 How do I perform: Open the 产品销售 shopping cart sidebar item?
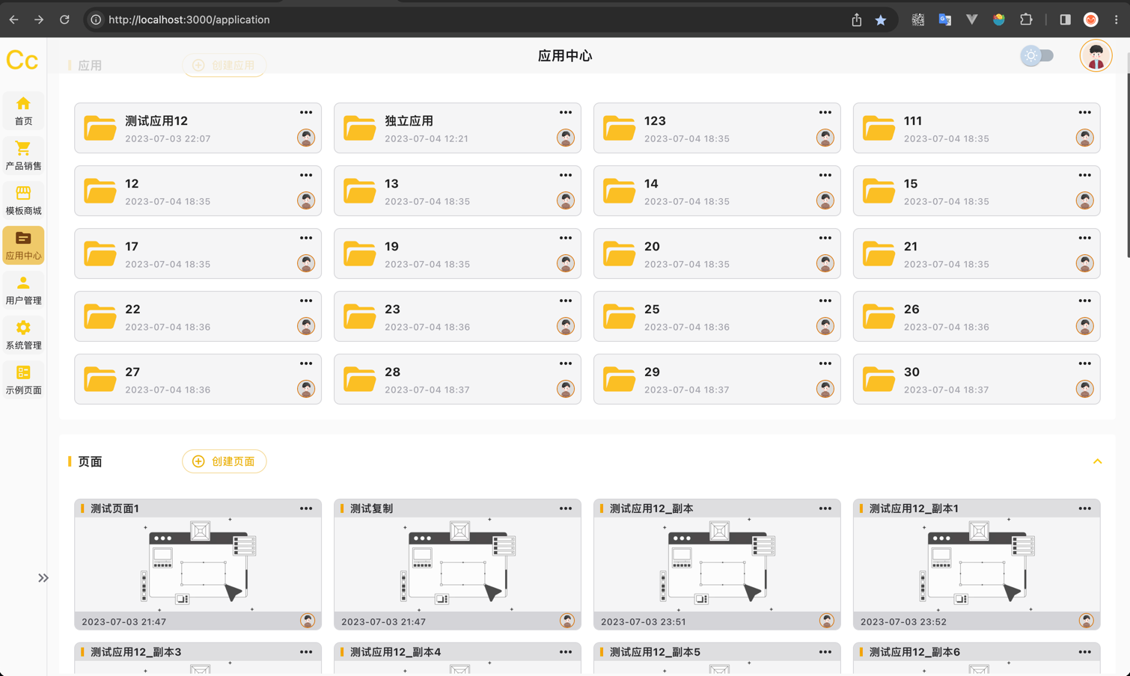coord(23,156)
